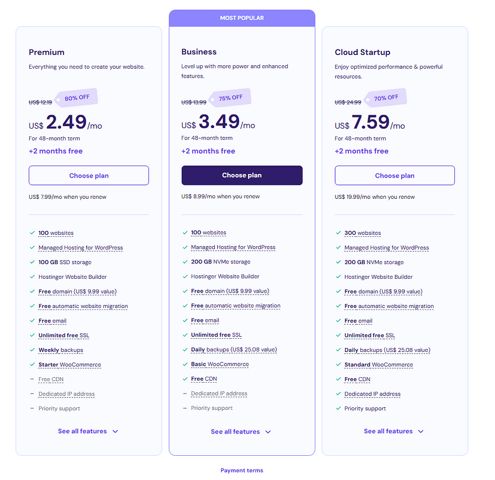The image size is (495, 480).
Task: Click the 80% OFF discount tag
Action: pos(76,98)
